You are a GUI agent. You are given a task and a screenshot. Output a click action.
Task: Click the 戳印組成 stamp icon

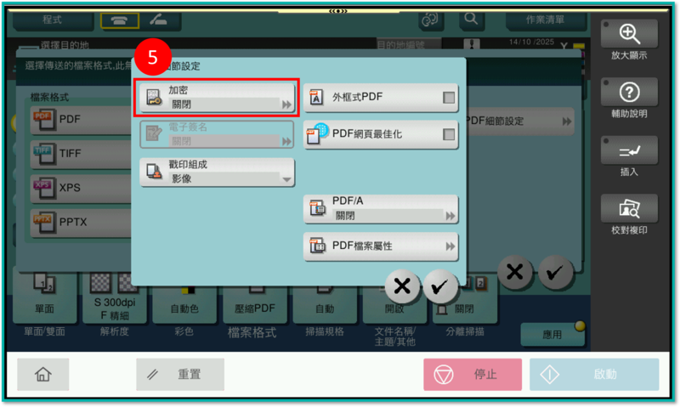[154, 172]
